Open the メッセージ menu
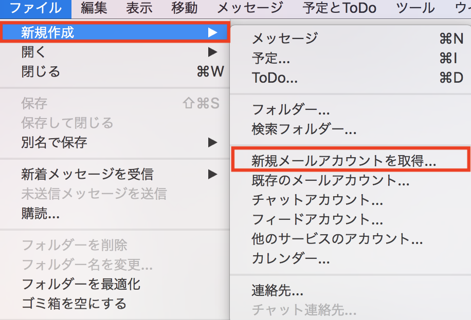Screen dimensions: 471x320 point(250,8)
